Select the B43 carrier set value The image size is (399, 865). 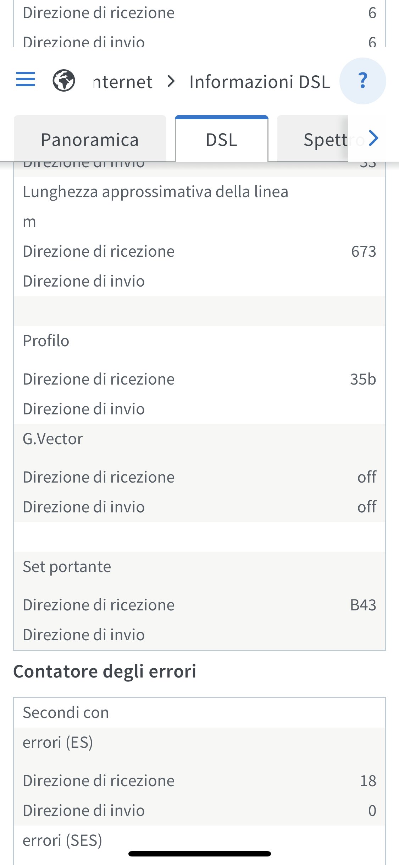(363, 605)
